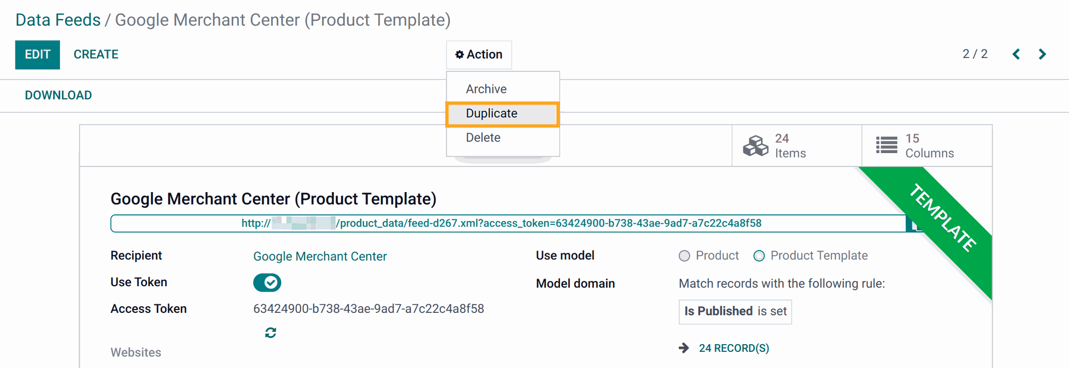Click the DOWNLOAD button
This screenshot has width=1069, height=368.
(58, 95)
